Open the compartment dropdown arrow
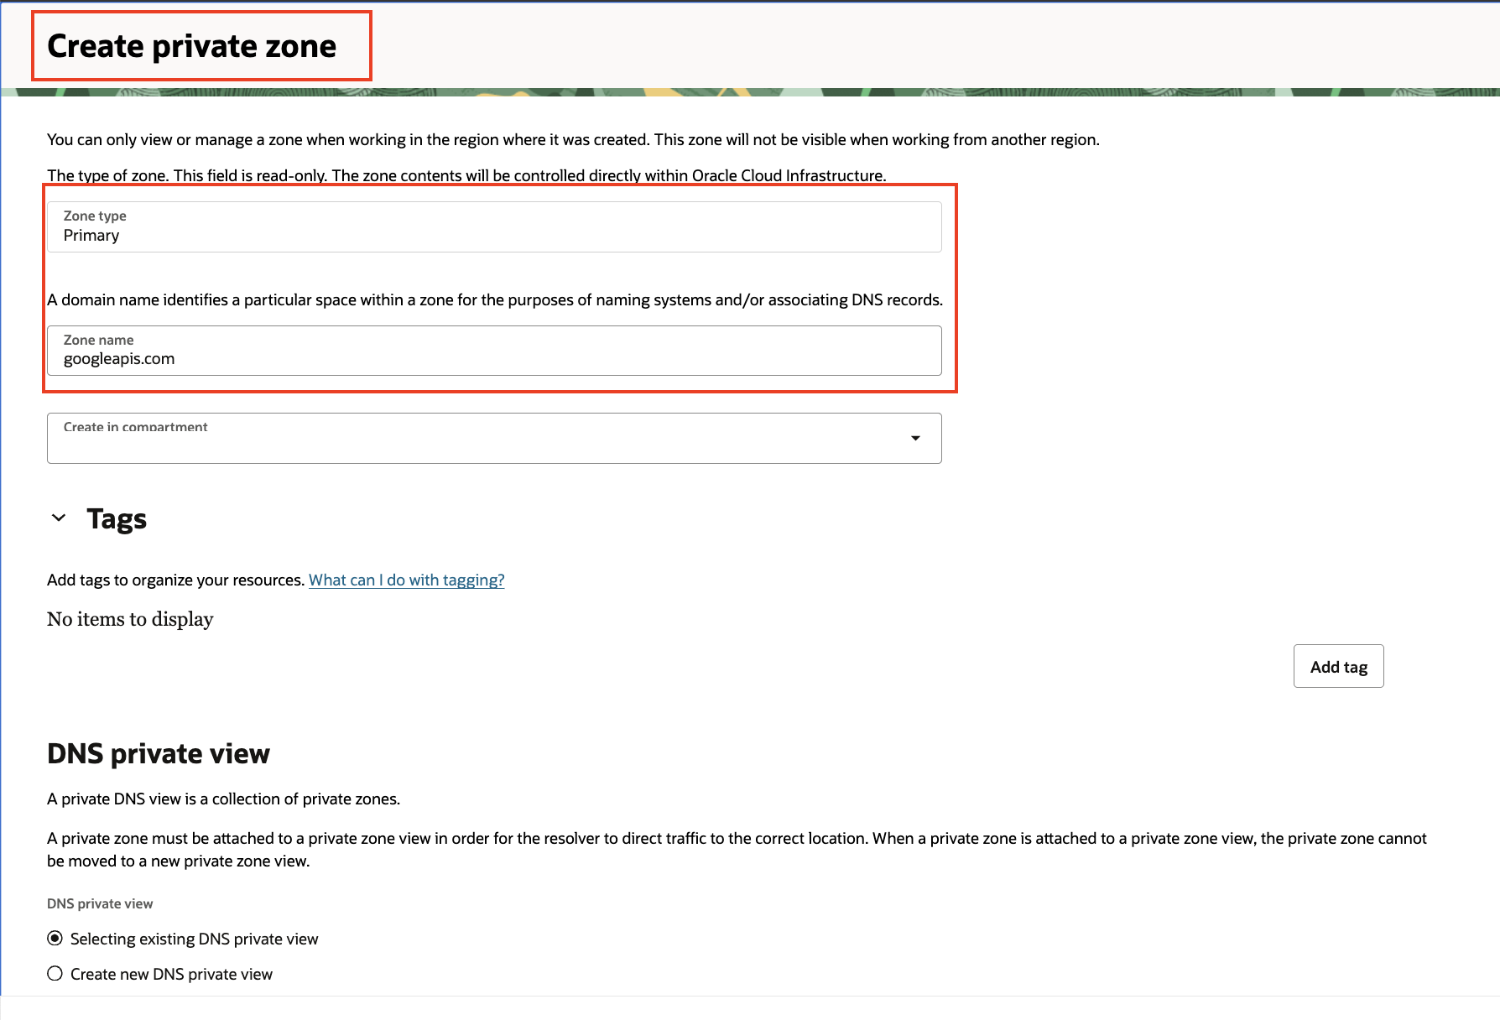The width and height of the screenshot is (1500, 1020). [915, 439]
